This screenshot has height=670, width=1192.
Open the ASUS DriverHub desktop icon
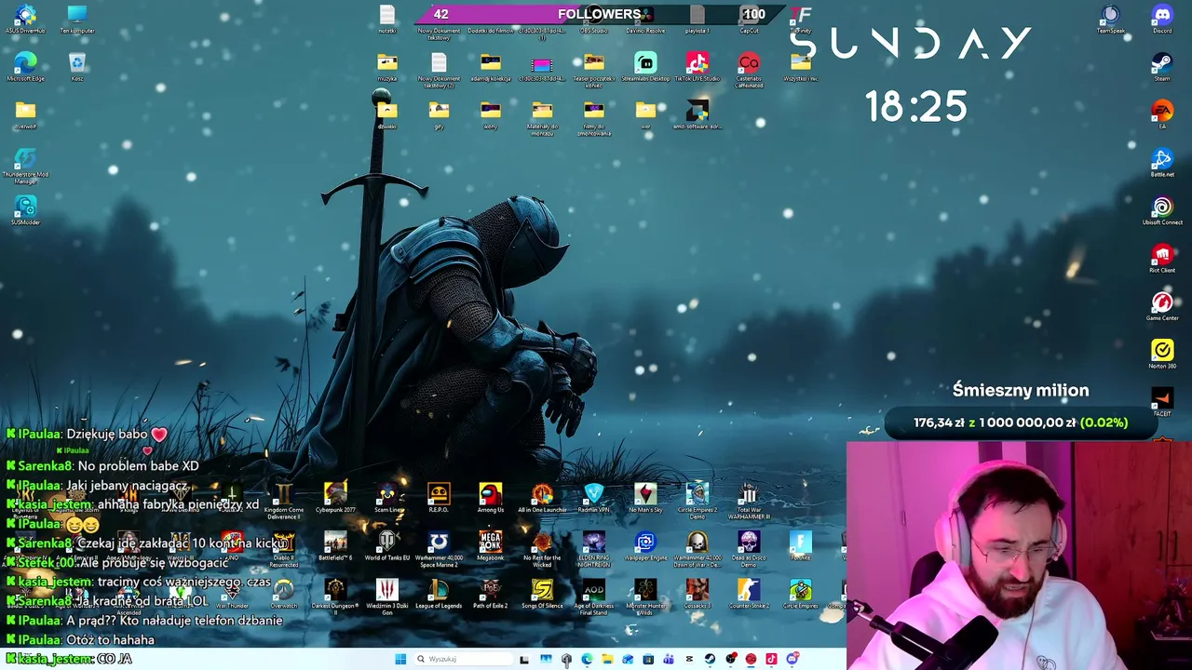25,20
